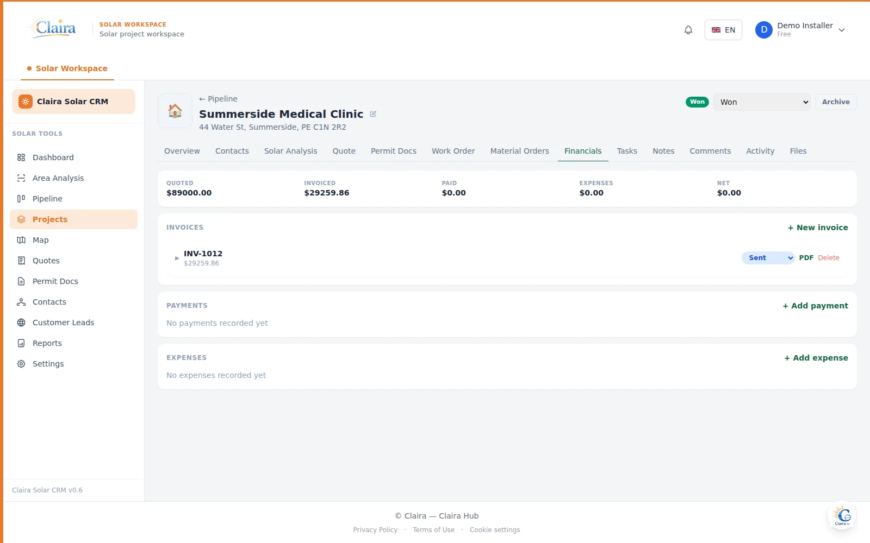Click the Permit Docs file icon

[x=21, y=281]
